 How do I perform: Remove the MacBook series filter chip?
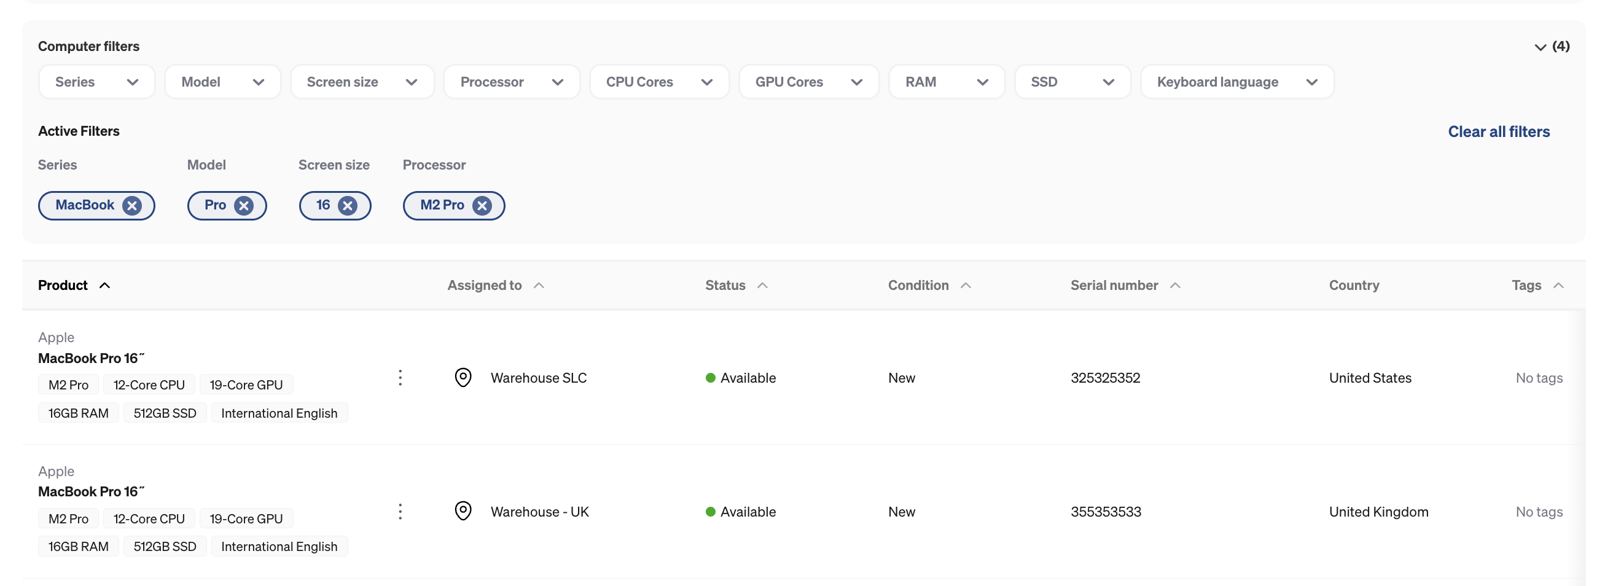(131, 206)
